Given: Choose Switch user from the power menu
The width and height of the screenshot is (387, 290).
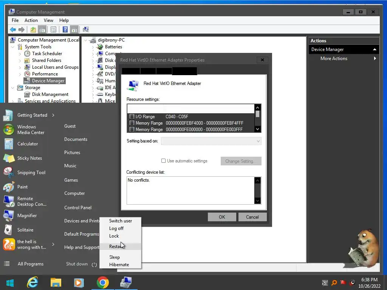Looking at the screenshot, I should click(121, 221).
